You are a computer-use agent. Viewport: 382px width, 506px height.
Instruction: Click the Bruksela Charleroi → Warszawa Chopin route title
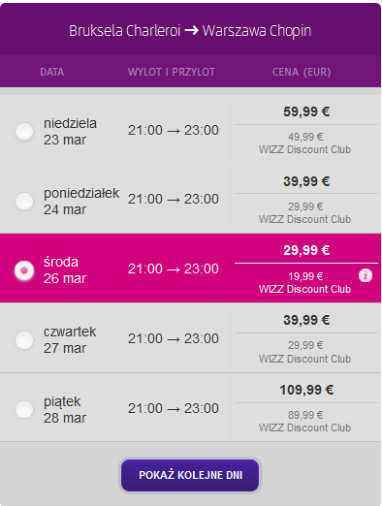[x=190, y=31]
